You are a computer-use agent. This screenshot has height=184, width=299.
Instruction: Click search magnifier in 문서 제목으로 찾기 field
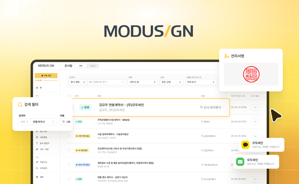[x=123, y=82]
